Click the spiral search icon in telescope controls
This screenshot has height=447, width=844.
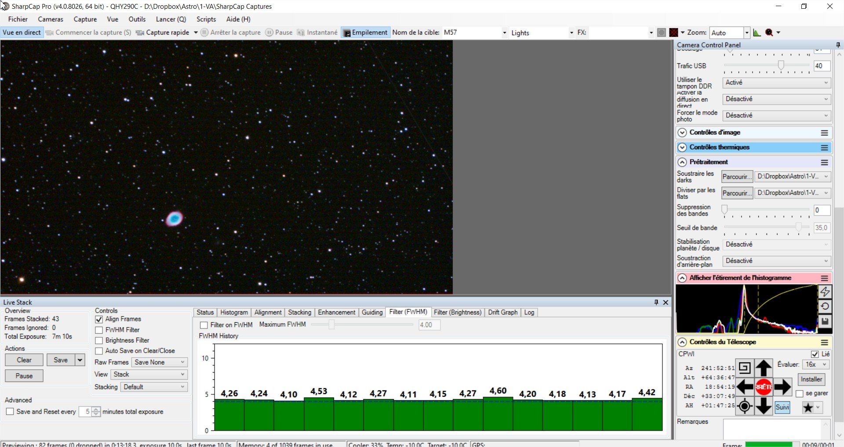coord(745,368)
